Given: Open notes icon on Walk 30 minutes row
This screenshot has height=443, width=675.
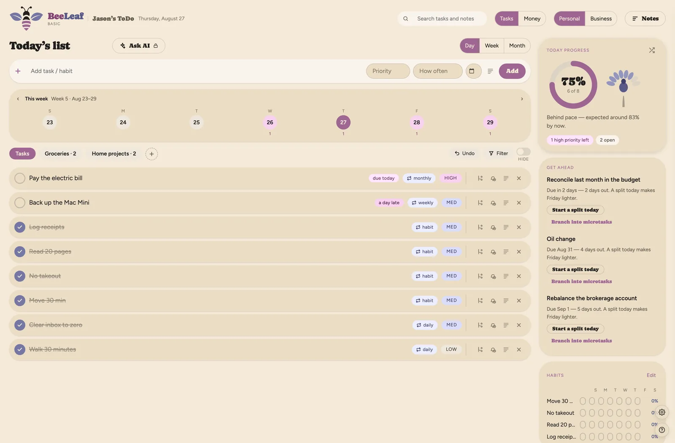Looking at the screenshot, I should (x=506, y=350).
